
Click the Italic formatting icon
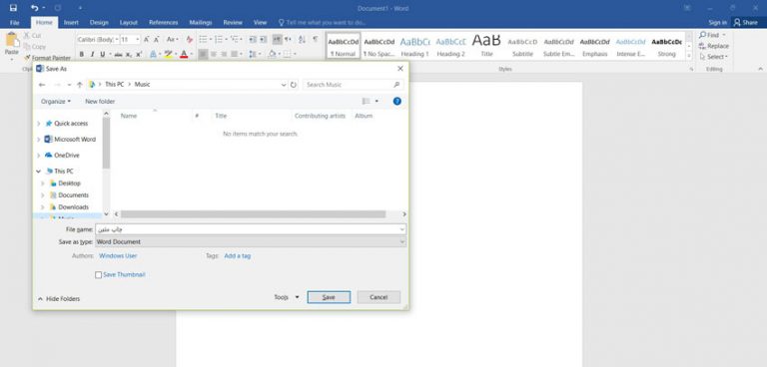pos(92,54)
